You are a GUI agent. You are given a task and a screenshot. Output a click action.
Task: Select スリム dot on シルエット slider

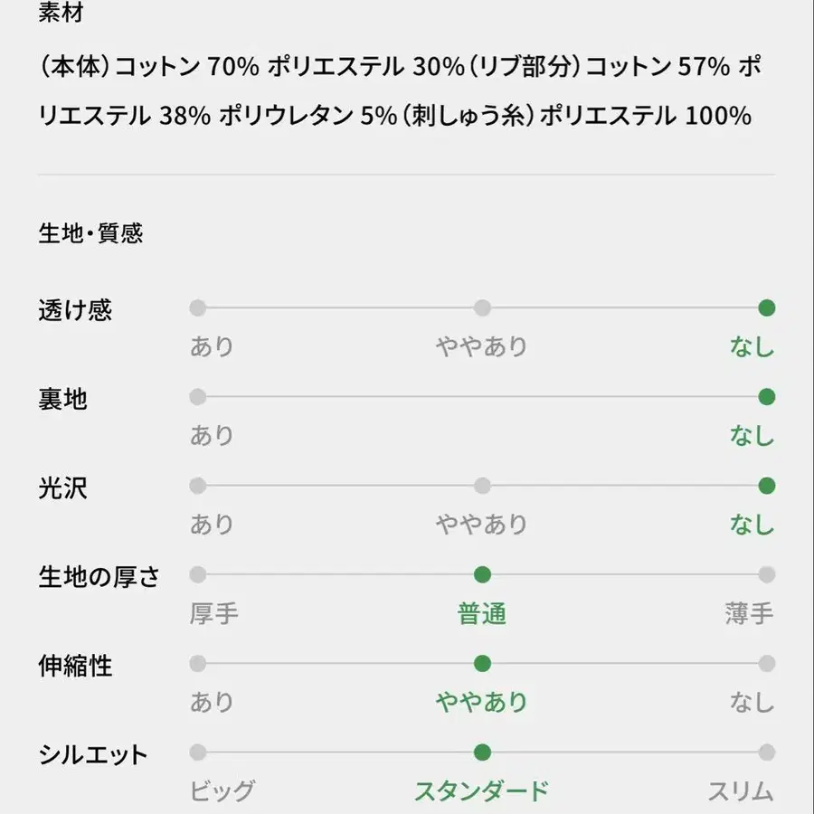tap(767, 752)
